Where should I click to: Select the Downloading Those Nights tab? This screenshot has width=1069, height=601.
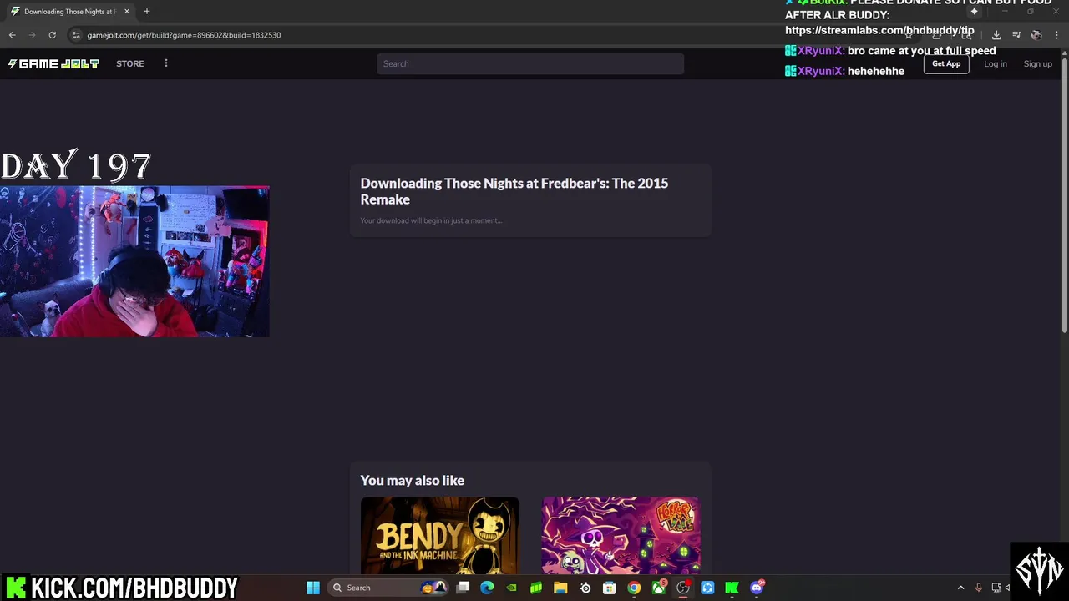[69, 12]
